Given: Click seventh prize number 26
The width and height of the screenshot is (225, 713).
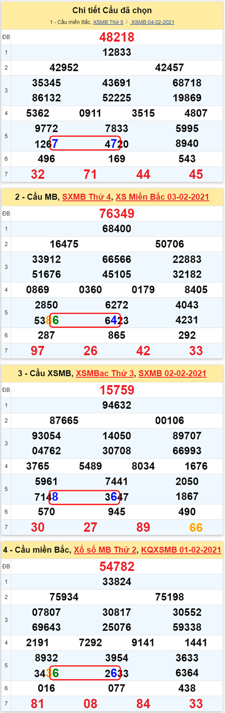Looking at the screenshot, I should tap(90, 351).
